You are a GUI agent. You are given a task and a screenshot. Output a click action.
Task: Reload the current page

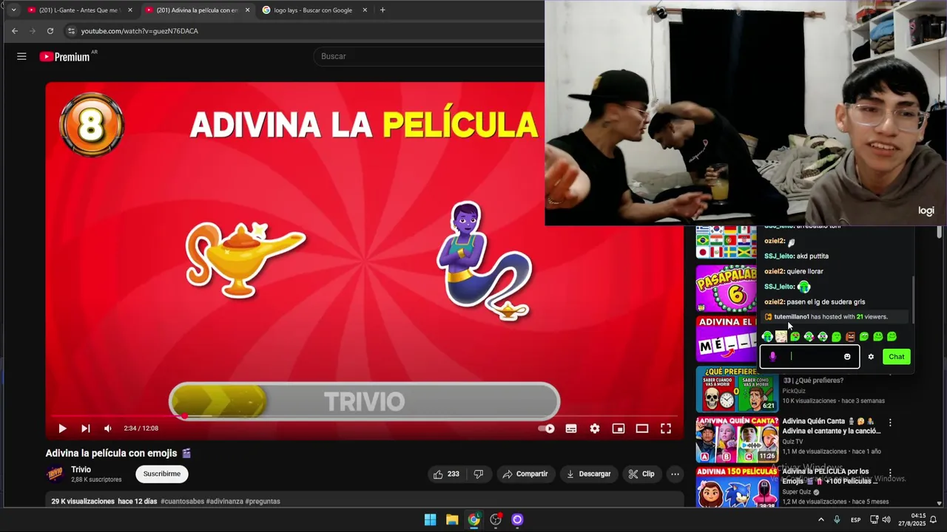pos(50,31)
